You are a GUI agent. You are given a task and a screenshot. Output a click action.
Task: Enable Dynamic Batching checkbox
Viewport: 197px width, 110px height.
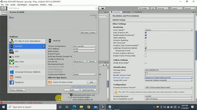[146, 40]
